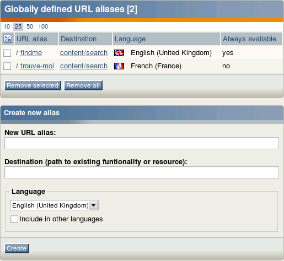Click the French flag icon
This screenshot has height=261, width=284.
(119, 66)
